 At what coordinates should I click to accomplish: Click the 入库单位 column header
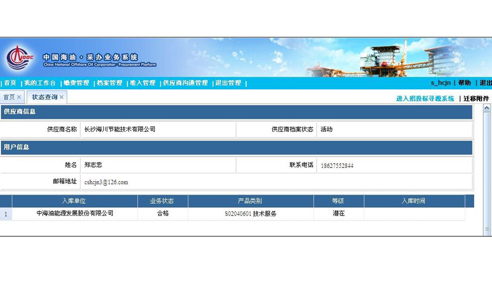point(74,201)
